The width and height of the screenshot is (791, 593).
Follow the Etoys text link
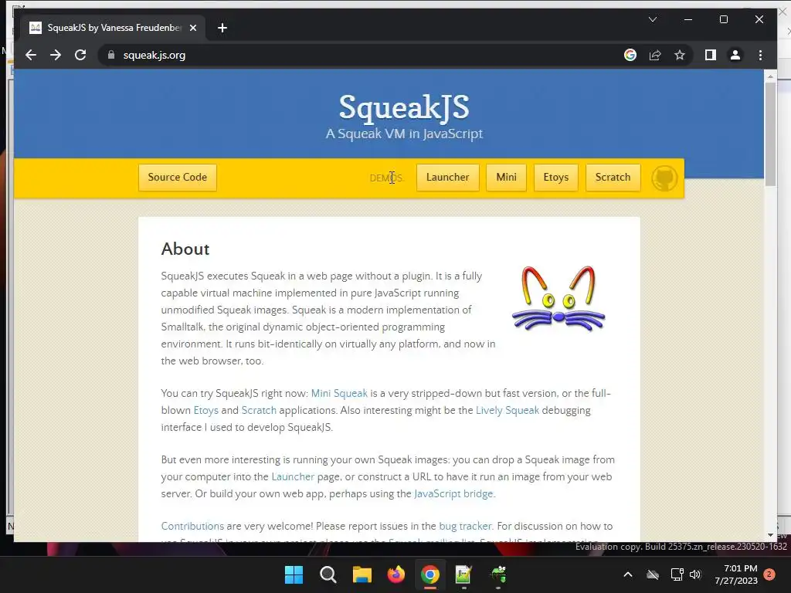pyautogui.click(x=205, y=411)
